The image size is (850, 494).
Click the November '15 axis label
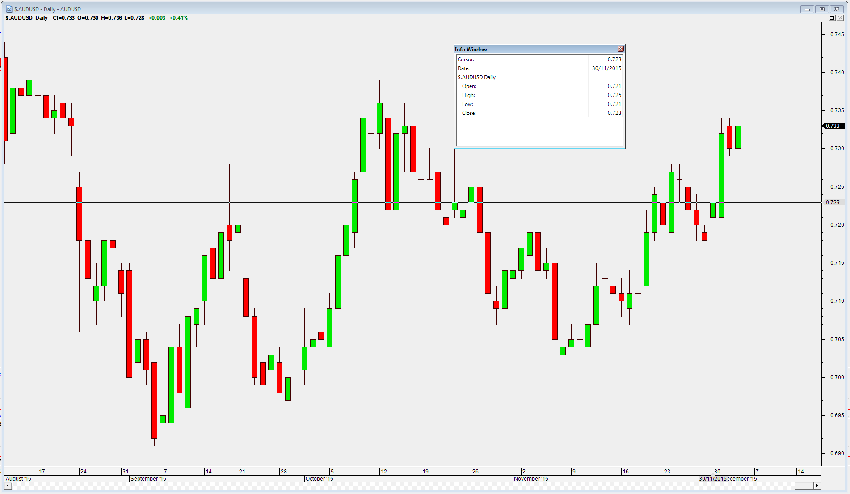point(531,479)
